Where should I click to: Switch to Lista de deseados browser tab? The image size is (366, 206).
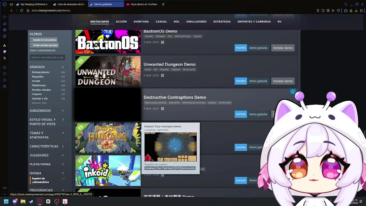coord(69,4)
